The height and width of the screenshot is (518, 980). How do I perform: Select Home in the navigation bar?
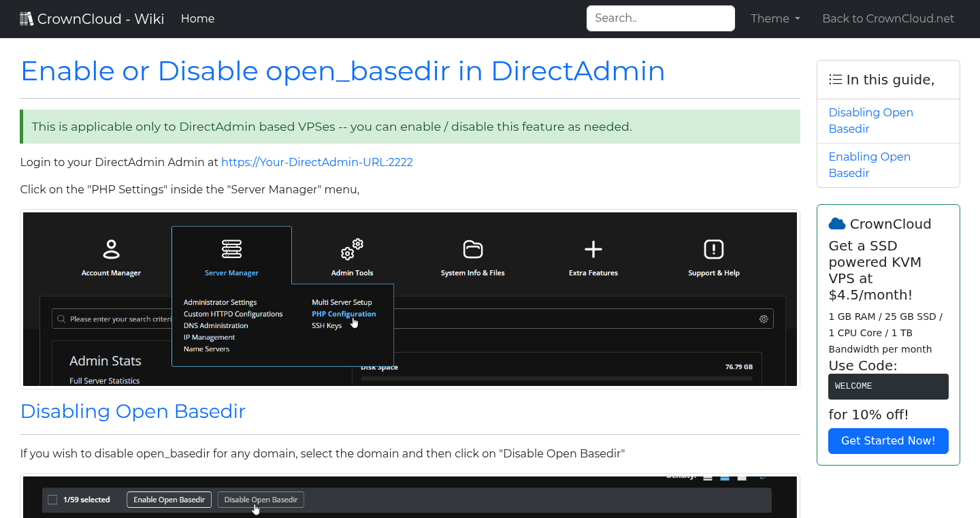click(x=197, y=18)
